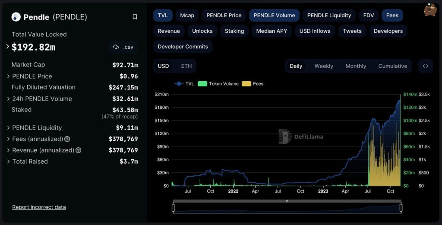Click the 2023 x-axis label
This screenshot has width=442, height=225.
click(x=323, y=191)
